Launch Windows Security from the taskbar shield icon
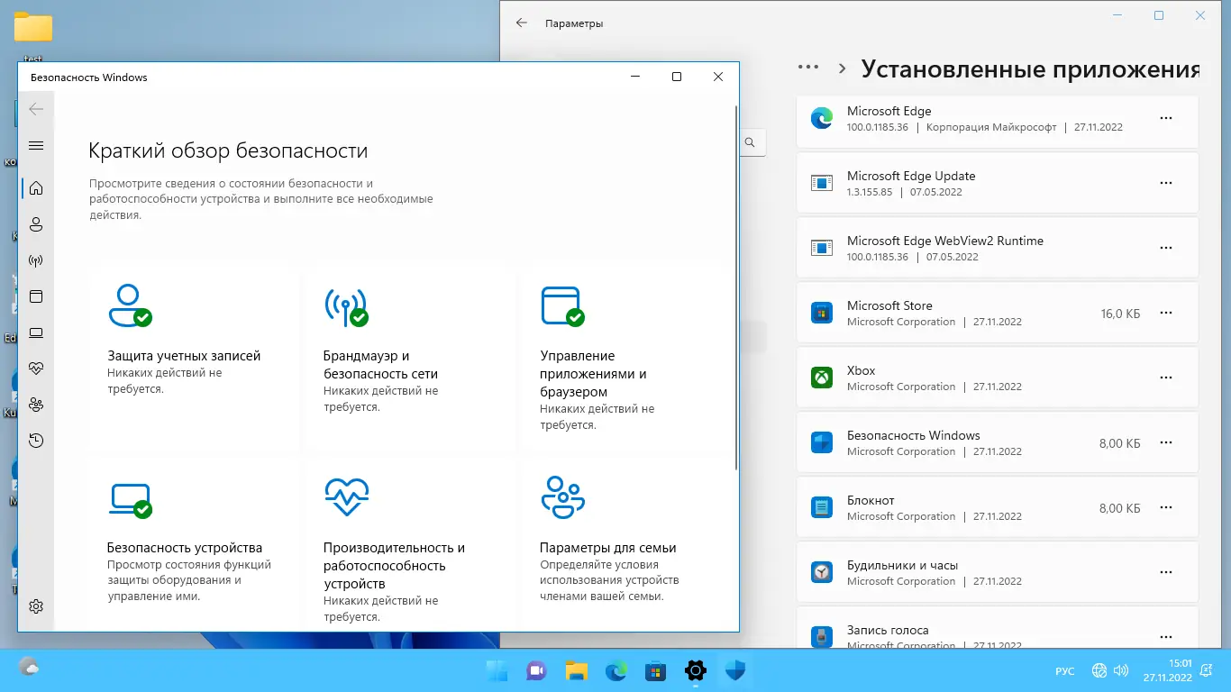Screen dimensions: 1231x692 click(734, 670)
